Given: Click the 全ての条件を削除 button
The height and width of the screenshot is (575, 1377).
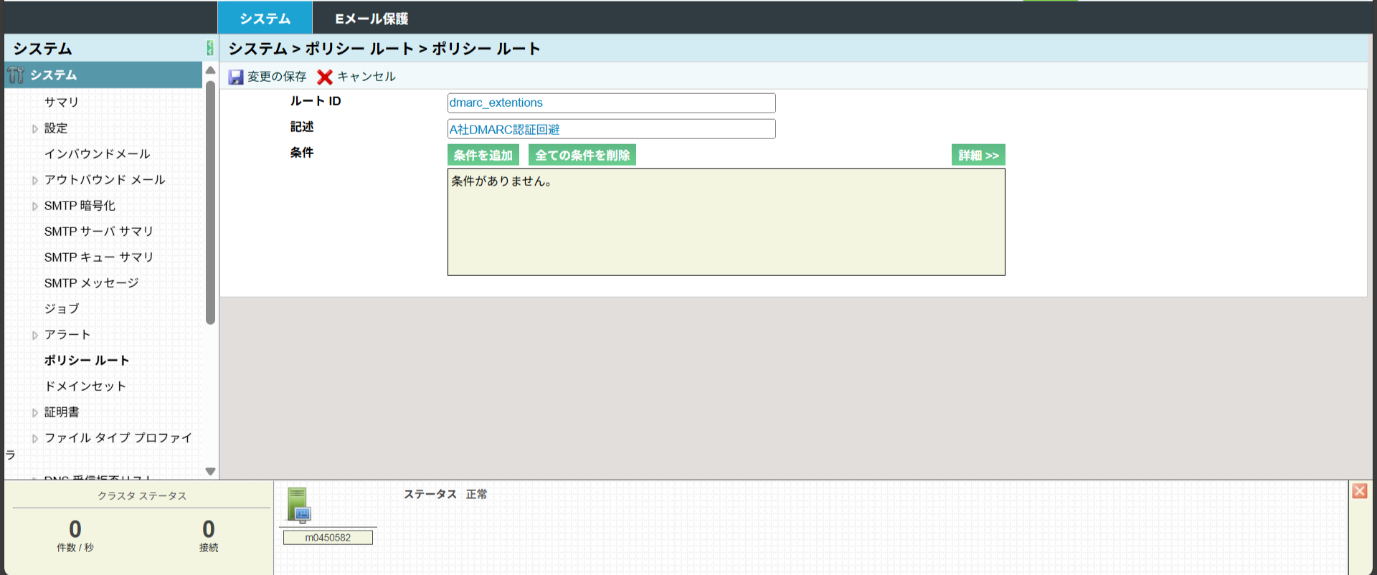Looking at the screenshot, I should click(582, 156).
